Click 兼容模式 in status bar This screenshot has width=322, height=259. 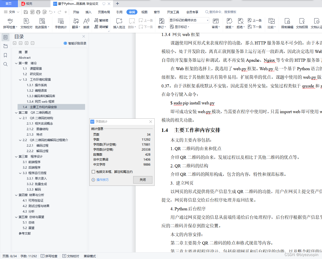[90, 256]
